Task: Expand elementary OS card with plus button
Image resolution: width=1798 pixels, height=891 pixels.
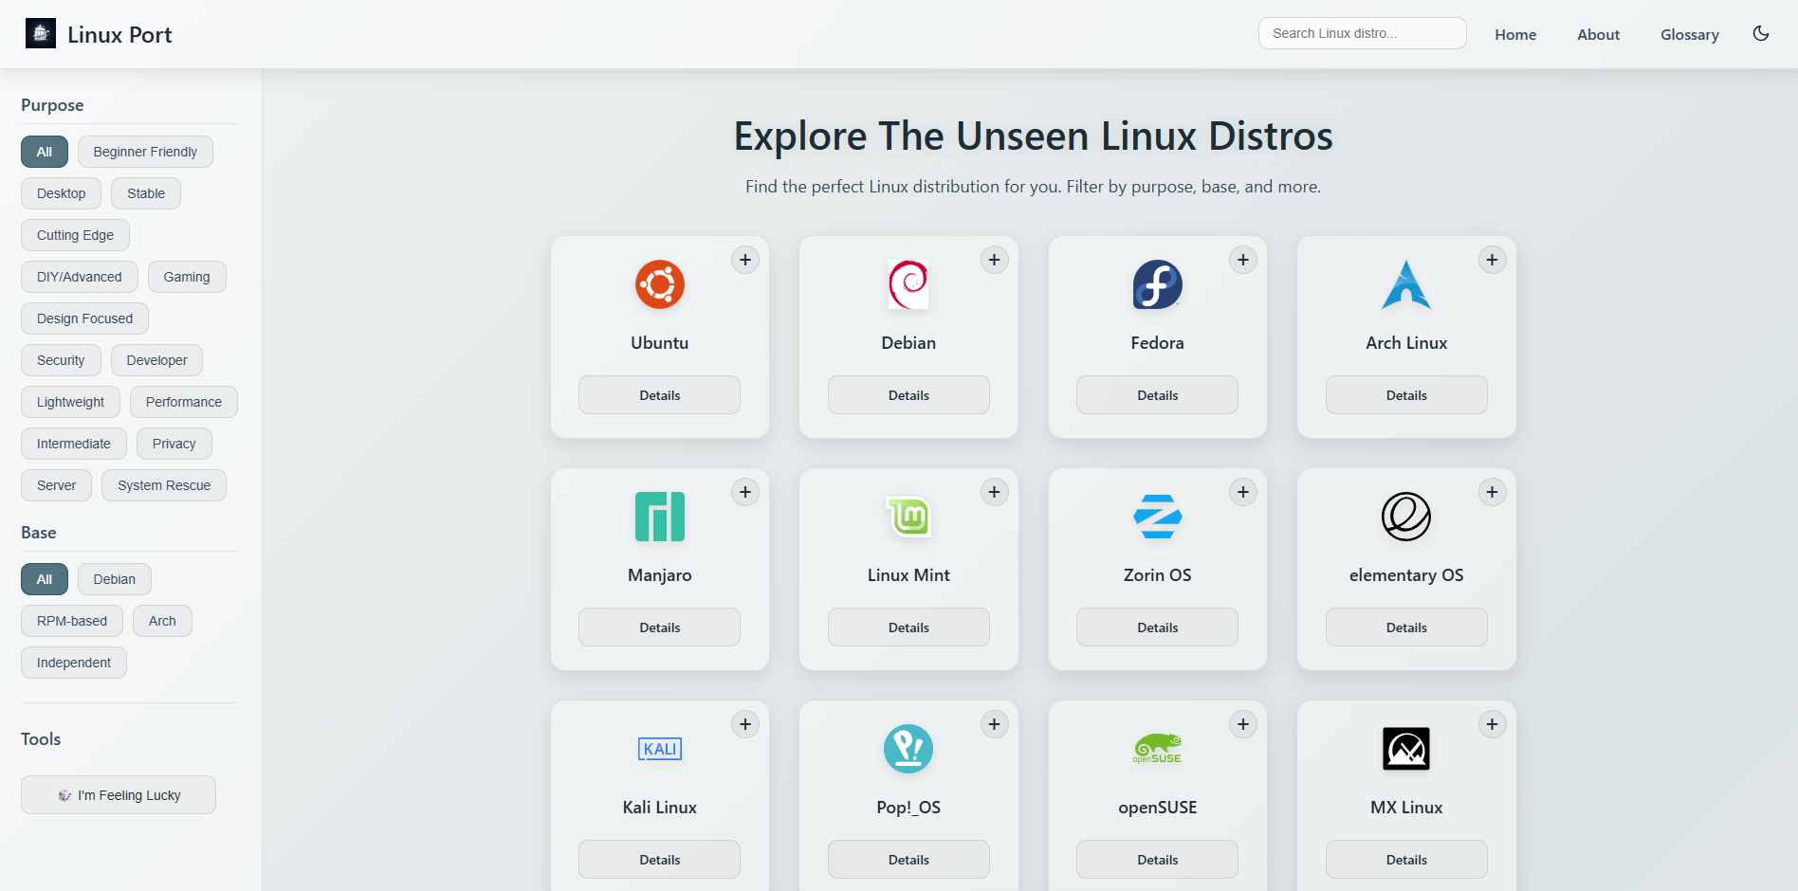Action: (x=1491, y=492)
